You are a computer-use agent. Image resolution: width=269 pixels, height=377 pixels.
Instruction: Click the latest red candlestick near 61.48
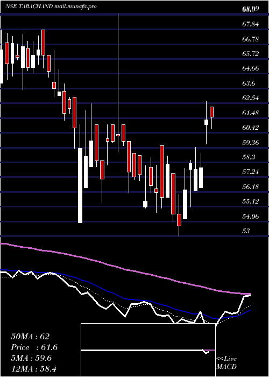pyautogui.click(x=211, y=112)
